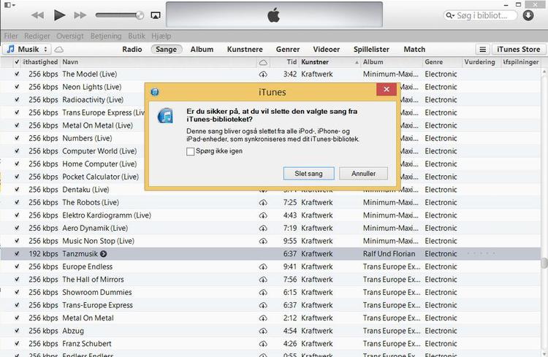
Task: Click the iTunes icon in dialog title bar
Action: pos(155,92)
